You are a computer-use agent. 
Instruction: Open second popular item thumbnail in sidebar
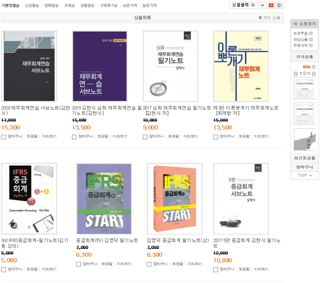[x=305, y=114]
